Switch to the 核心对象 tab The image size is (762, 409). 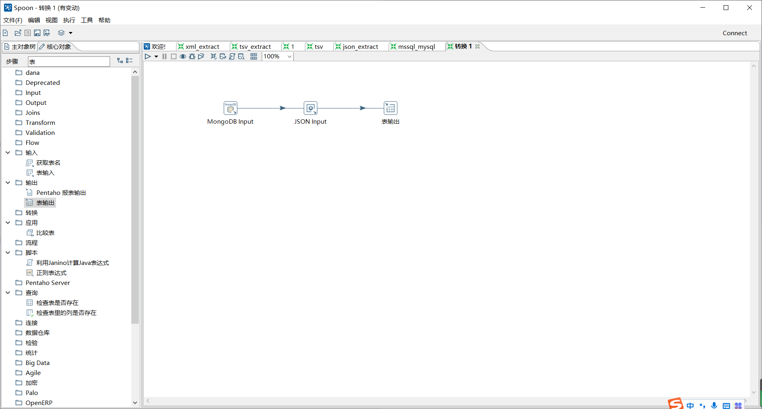coord(55,47)
